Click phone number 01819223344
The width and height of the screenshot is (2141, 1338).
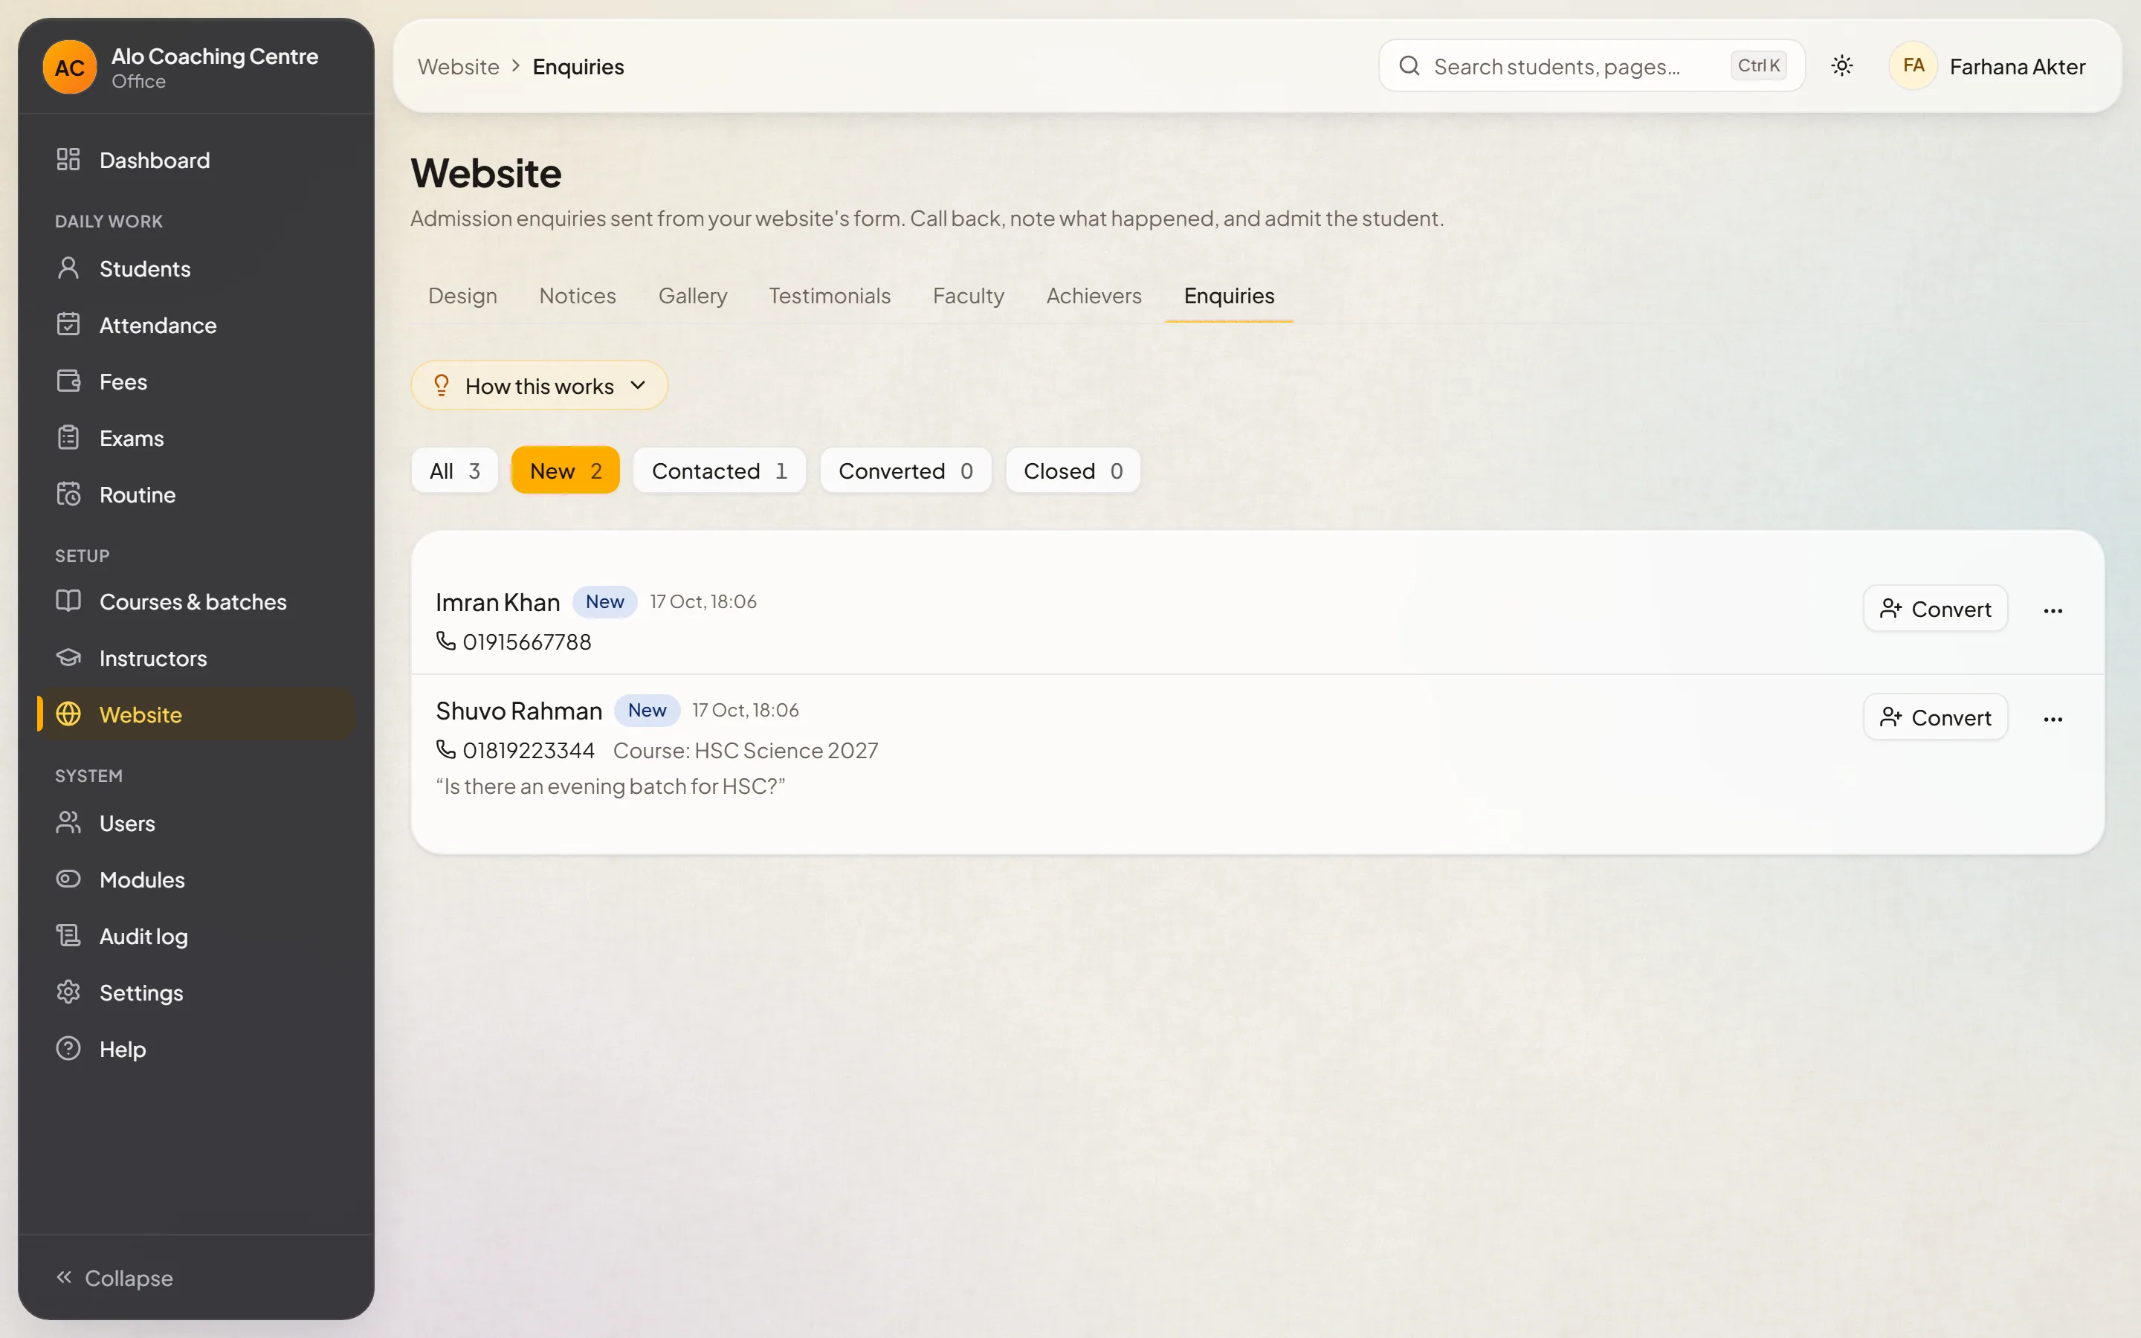516,752
